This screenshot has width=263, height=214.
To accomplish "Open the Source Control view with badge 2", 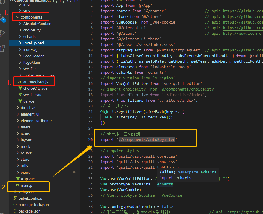I will pyautogui.click(x=2, y=18).
